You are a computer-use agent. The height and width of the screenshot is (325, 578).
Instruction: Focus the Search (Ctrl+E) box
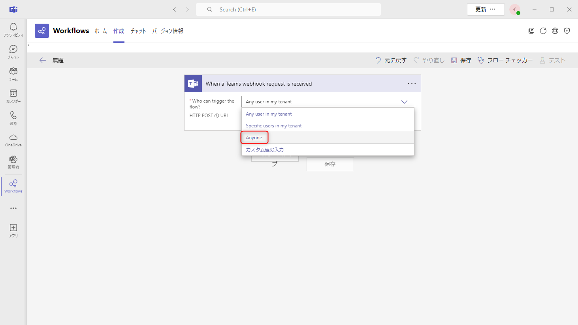pyautogui.click(x=288, y=9)
